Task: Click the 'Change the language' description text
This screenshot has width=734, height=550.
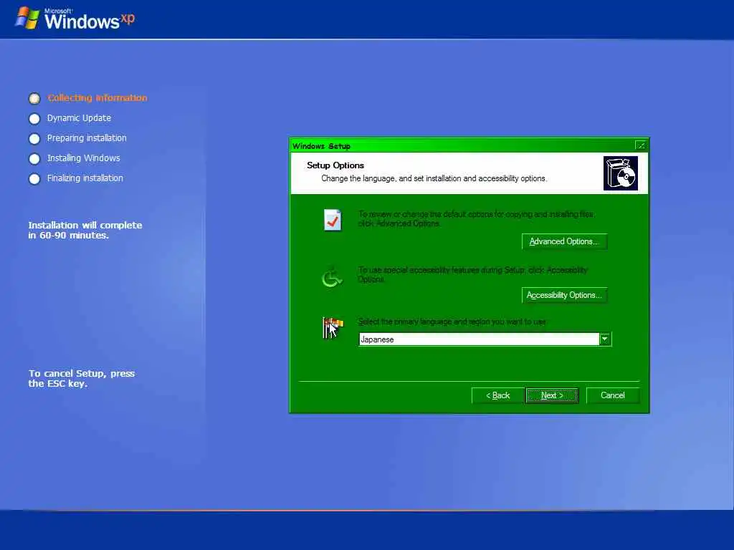Action: (x=434, y=178)
